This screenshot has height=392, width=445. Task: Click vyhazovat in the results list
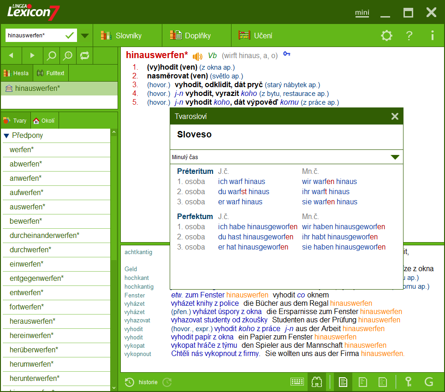(137, 321)
